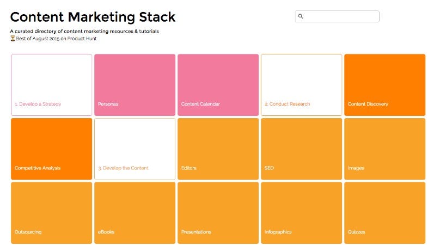The image size is (434, 245).
Task: Open the SEO category tile
Action: pos(301,149)
